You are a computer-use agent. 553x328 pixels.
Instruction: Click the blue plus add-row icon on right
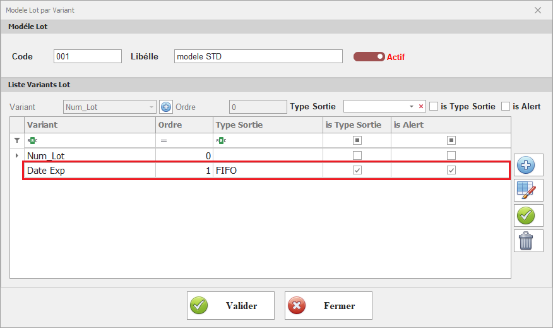(x=528, y=166)
